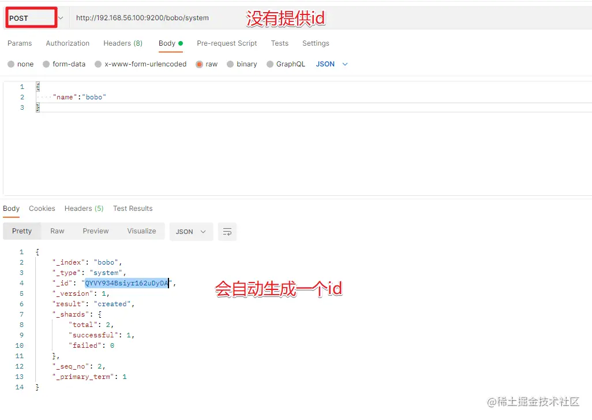This screenshot has height=420, width=592.
Task: Click the highlighted _id value QYVY934Bsiyr162uDyDA
Action: (126, 283)
